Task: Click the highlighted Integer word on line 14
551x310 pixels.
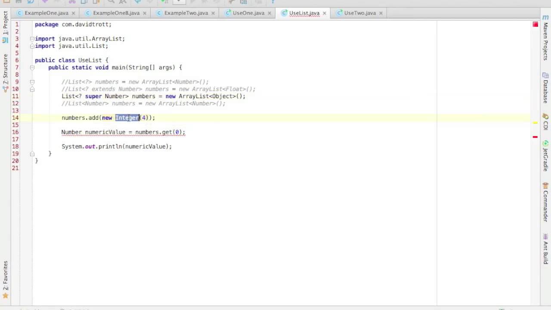Action: [x=127, y=118]
